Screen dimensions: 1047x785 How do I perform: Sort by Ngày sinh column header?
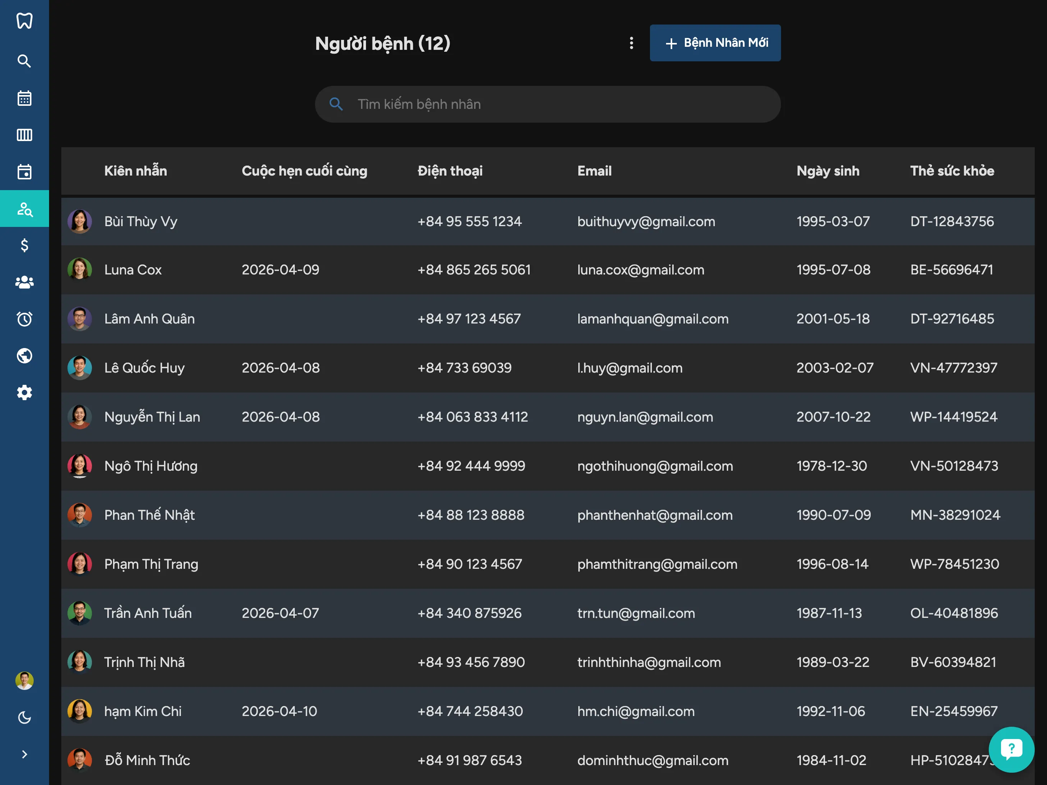point(827,171)
